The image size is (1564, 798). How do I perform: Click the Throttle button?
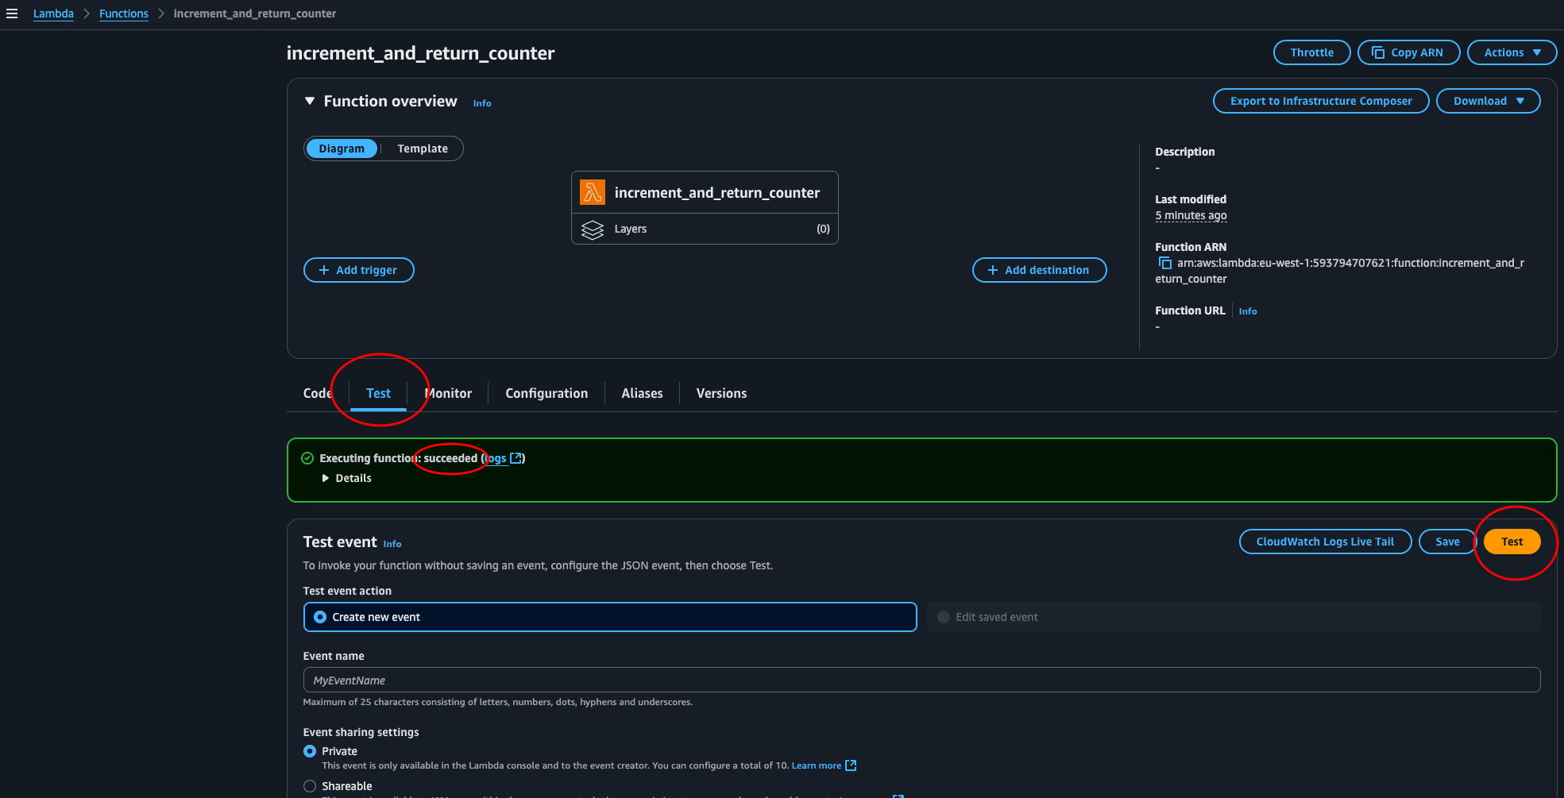(1311, 52)
